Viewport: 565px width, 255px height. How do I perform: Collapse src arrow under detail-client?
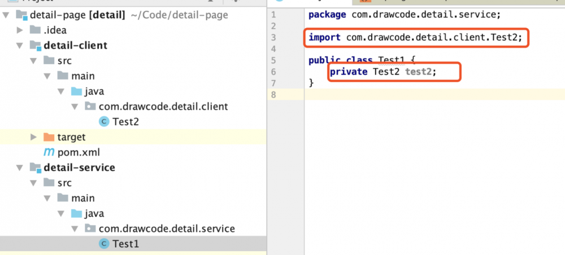pyautogui.click(x=34, y=61)
